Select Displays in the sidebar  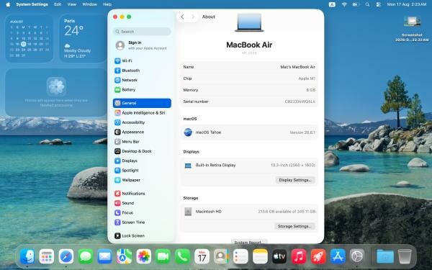coord(142,161)
